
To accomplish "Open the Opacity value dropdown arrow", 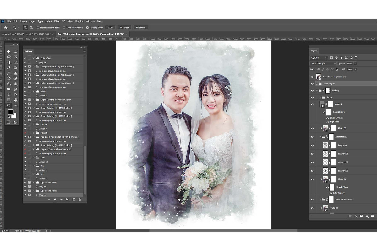I will point(355,64).
